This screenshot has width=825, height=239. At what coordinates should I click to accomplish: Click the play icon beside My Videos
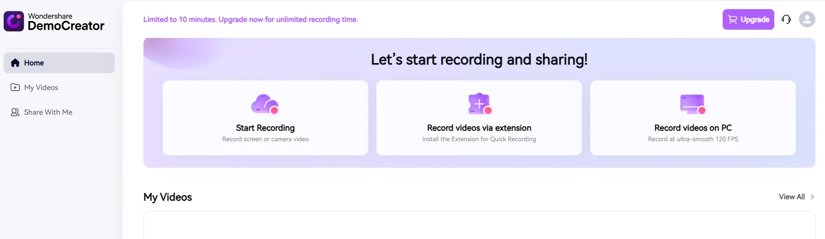click(15, 87)
